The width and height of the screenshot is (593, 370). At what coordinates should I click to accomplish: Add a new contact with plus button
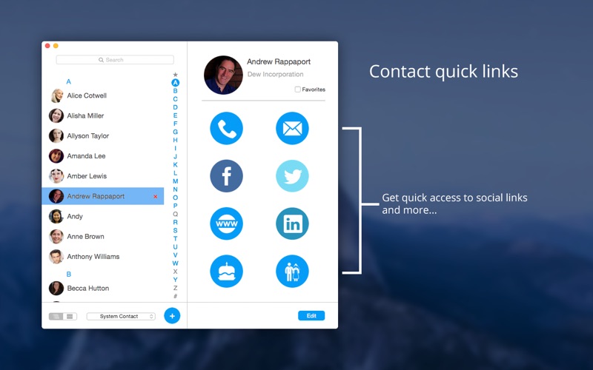(x=172, y=316)
